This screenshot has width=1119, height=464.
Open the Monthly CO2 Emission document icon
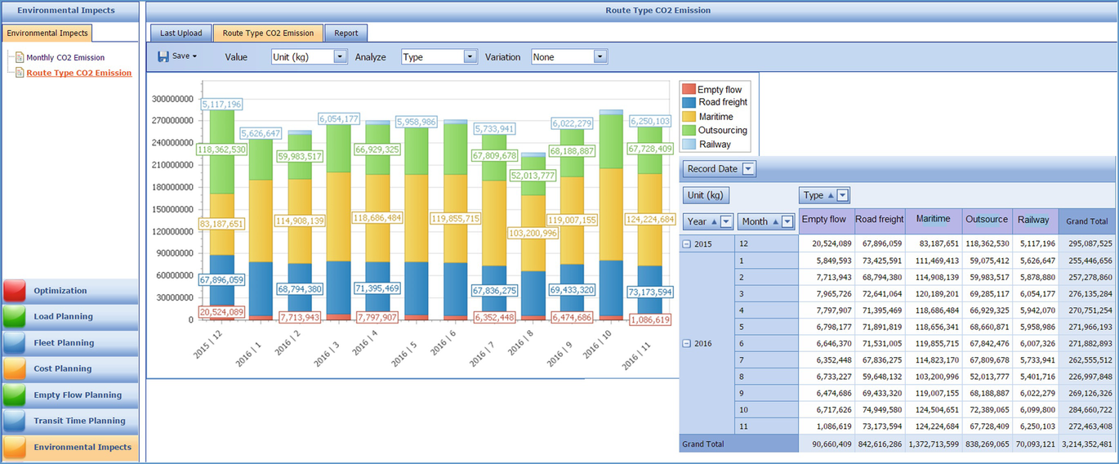pos(20,58)
